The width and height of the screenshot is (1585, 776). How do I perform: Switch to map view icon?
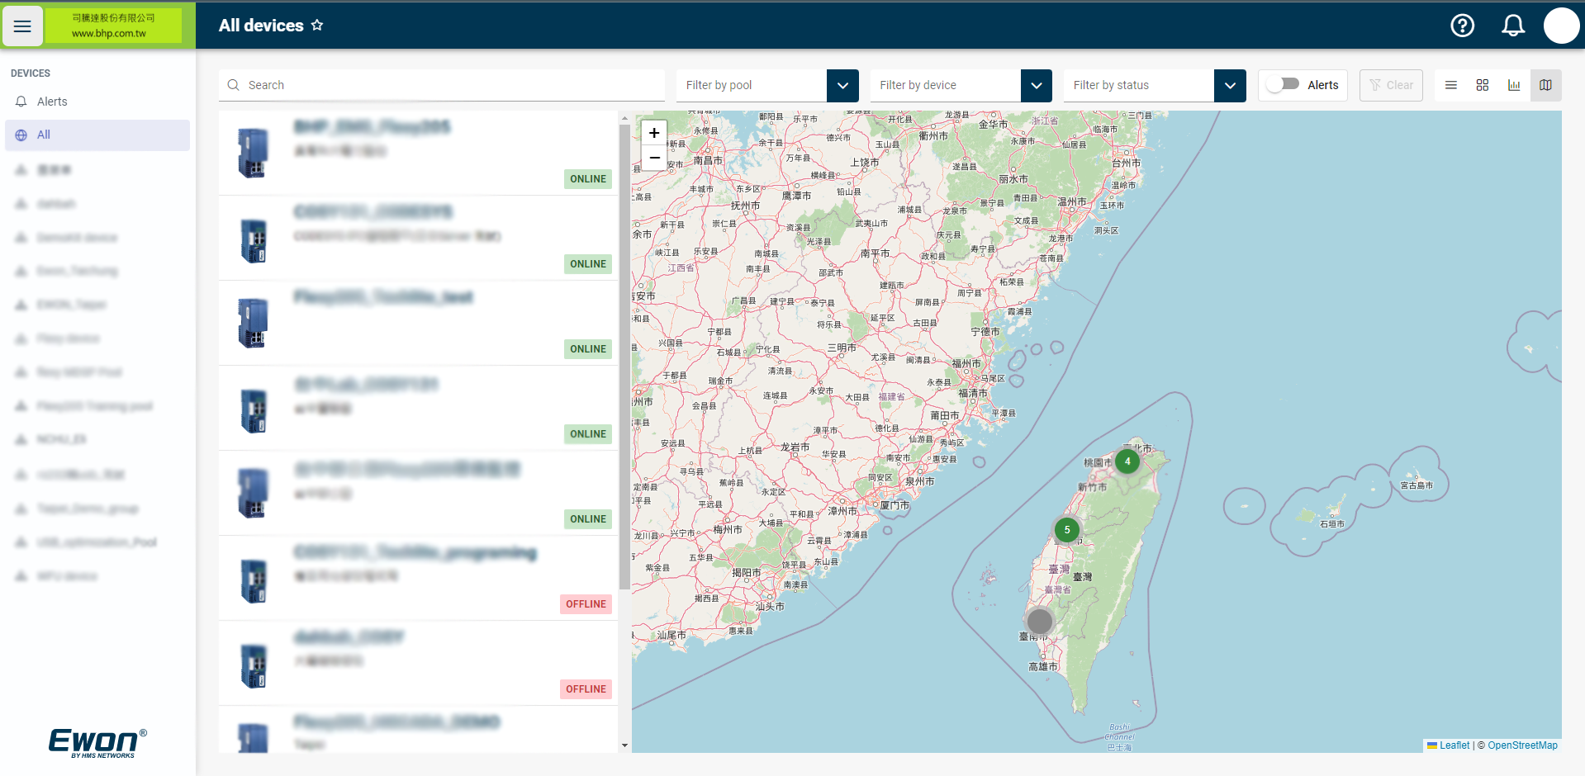1545,85
